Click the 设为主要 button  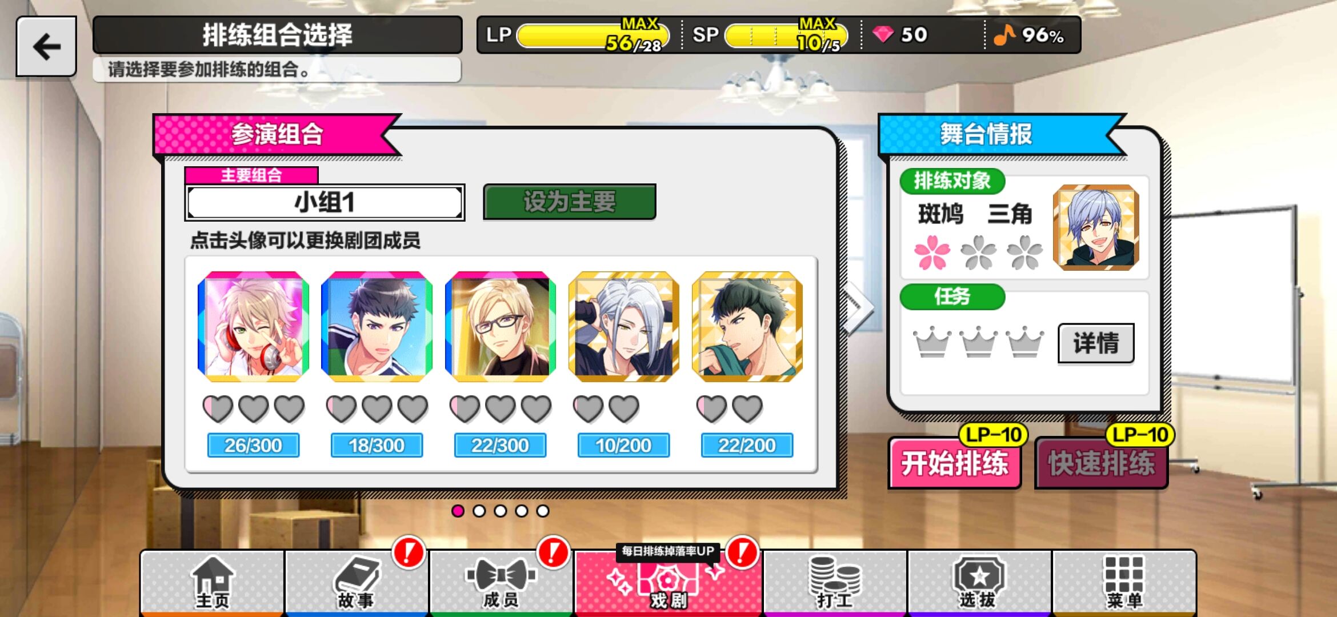[570, 202]
